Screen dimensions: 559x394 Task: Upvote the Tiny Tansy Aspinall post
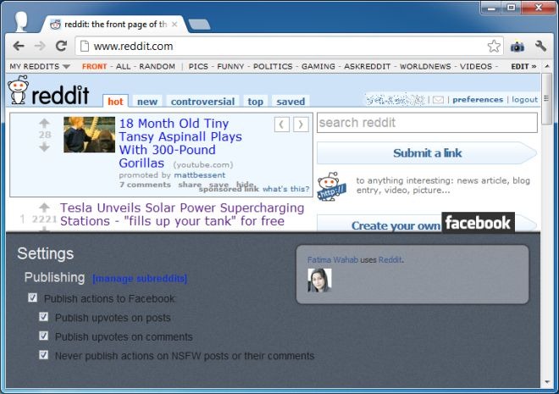(x=44, y=123)
